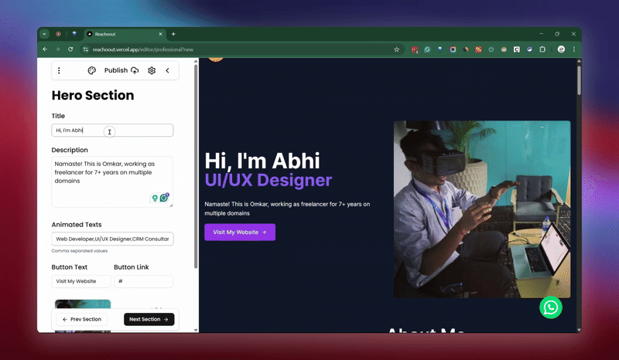The image size is (619, 360).
Task: Open the theme palette icon
Action: [x=92, y=70]
